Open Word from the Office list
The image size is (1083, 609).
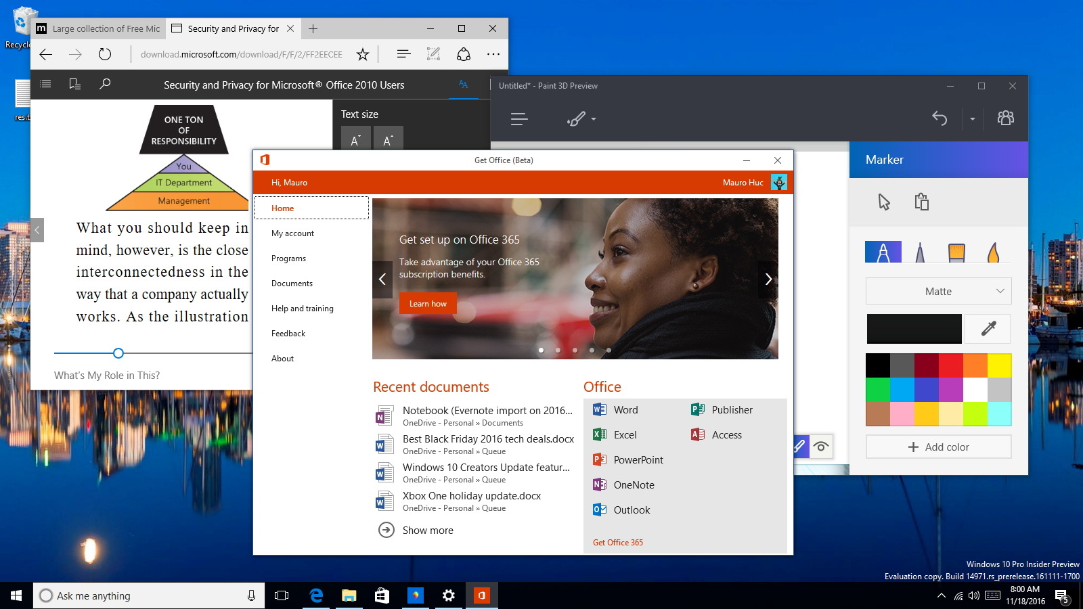[615, 409]
